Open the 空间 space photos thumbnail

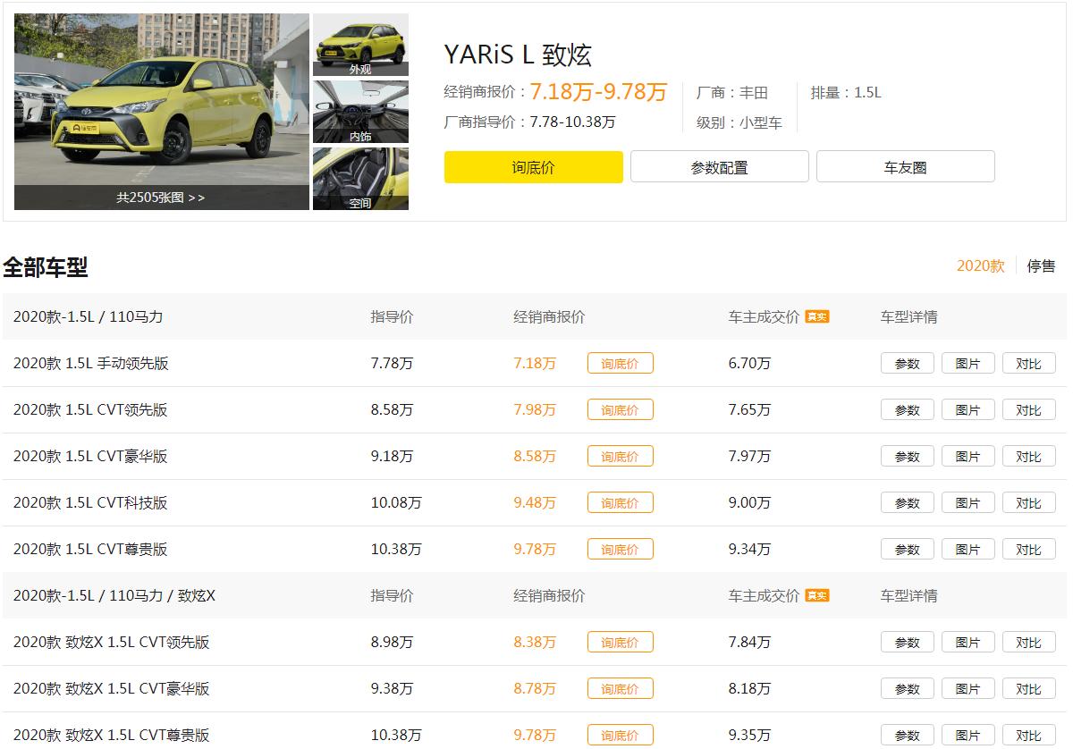click(360, 178)
